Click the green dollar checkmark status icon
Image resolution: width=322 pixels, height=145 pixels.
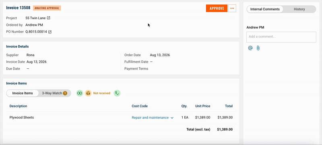tap(117, 93)
